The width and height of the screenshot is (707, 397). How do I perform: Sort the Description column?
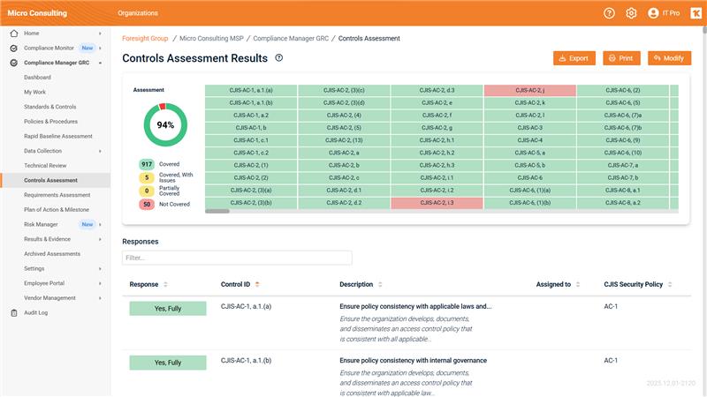pyautogui.click(x=381, y=284)
